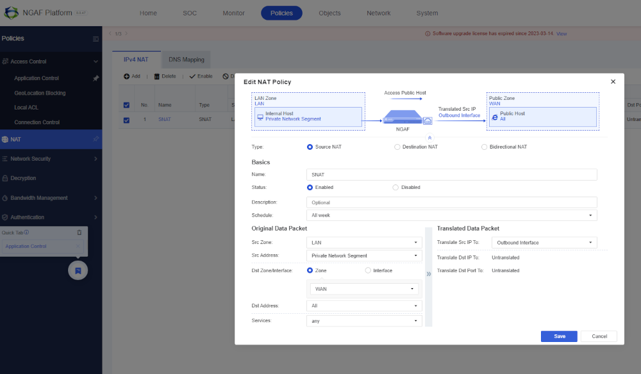
Task: Click the double-arrow between packet panels
Action: pos(429,273)
